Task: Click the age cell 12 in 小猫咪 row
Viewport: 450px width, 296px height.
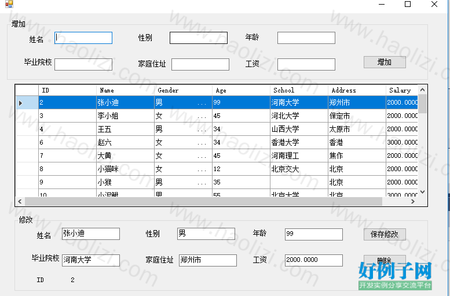Action: 241,169
